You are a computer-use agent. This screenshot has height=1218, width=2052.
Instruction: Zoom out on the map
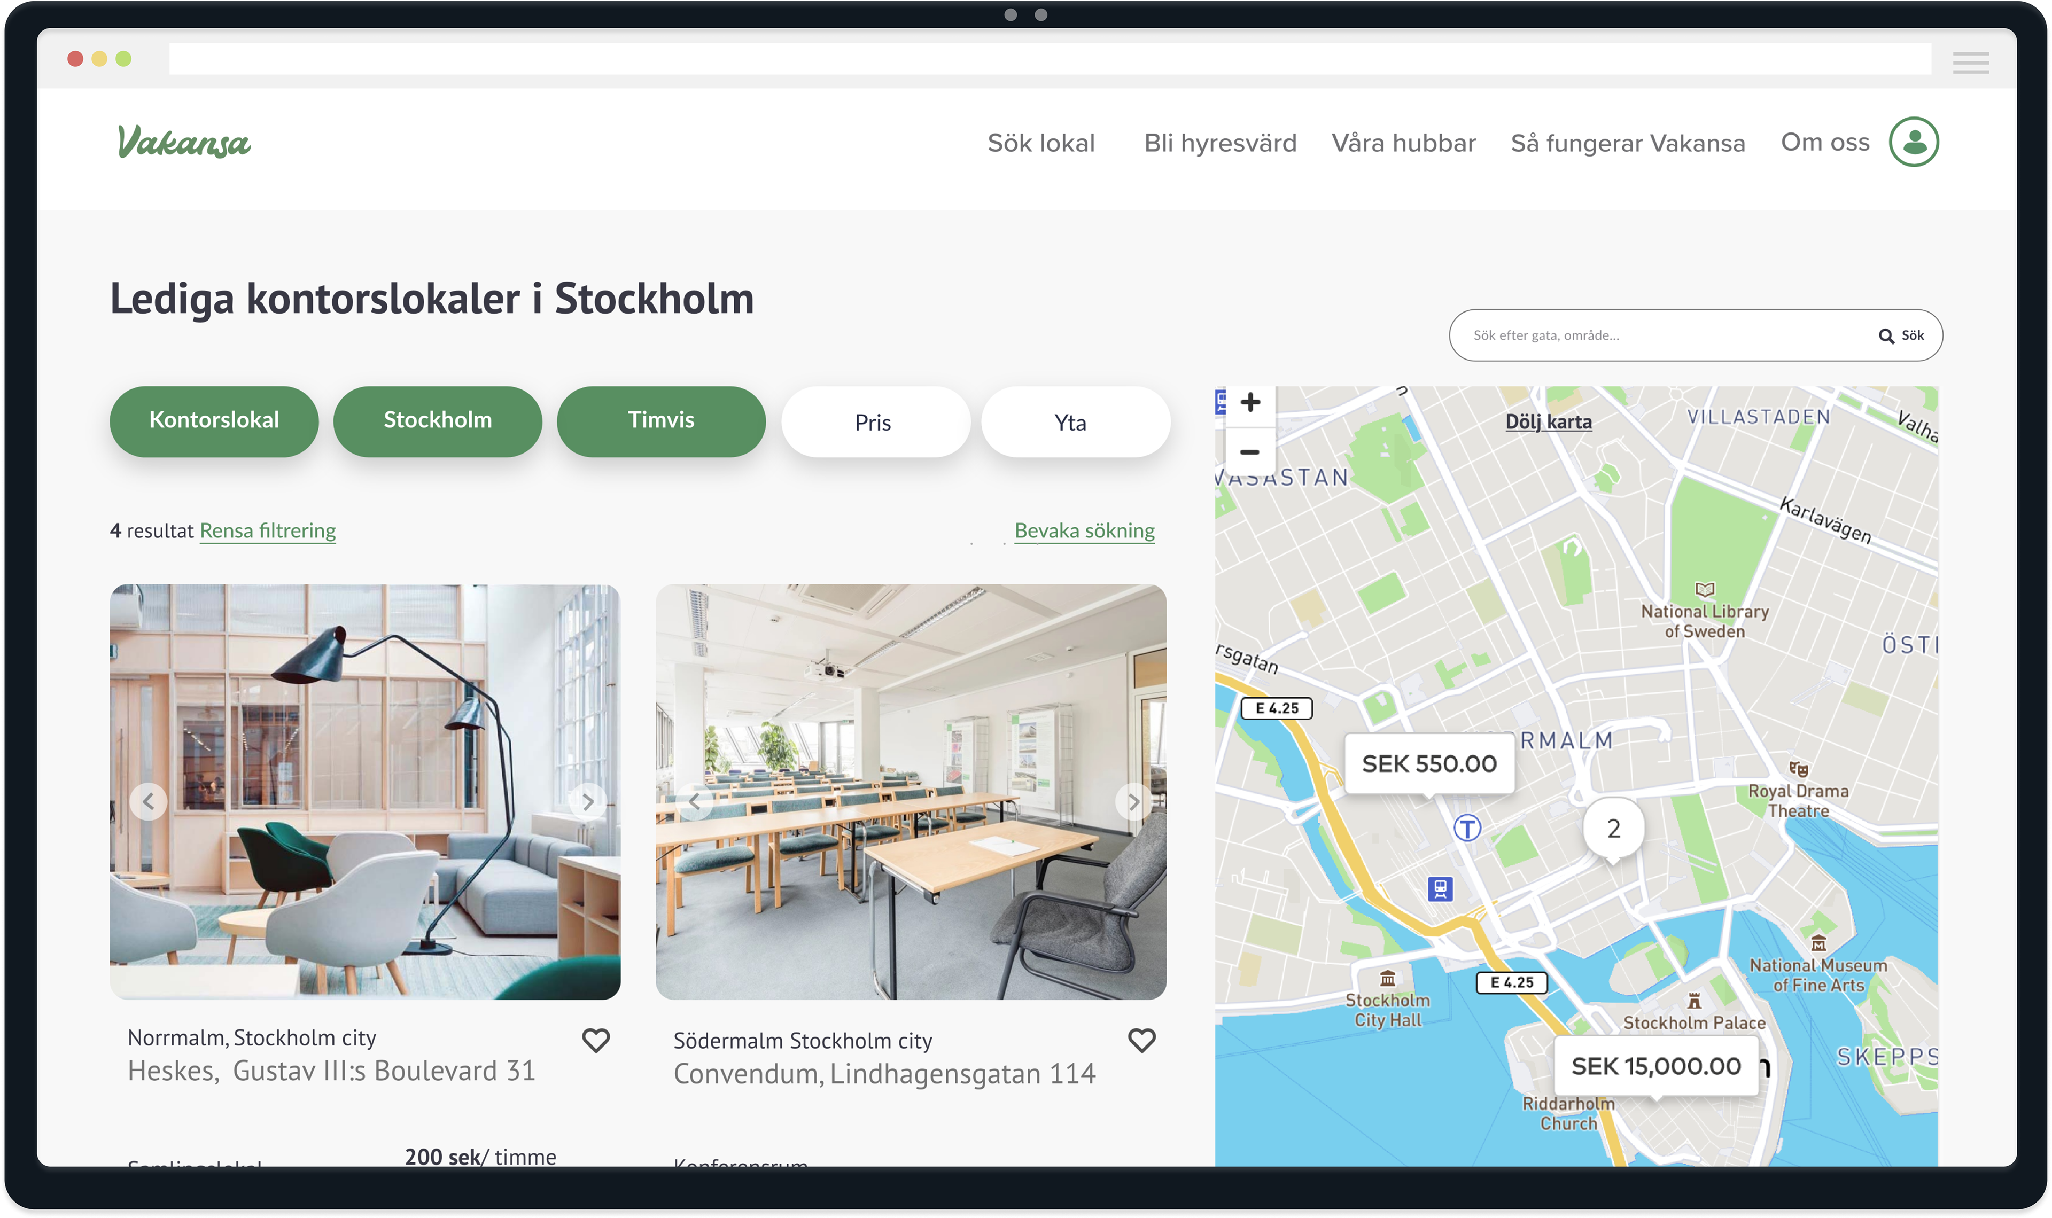pyautogui.click(x=1250, y=451)
